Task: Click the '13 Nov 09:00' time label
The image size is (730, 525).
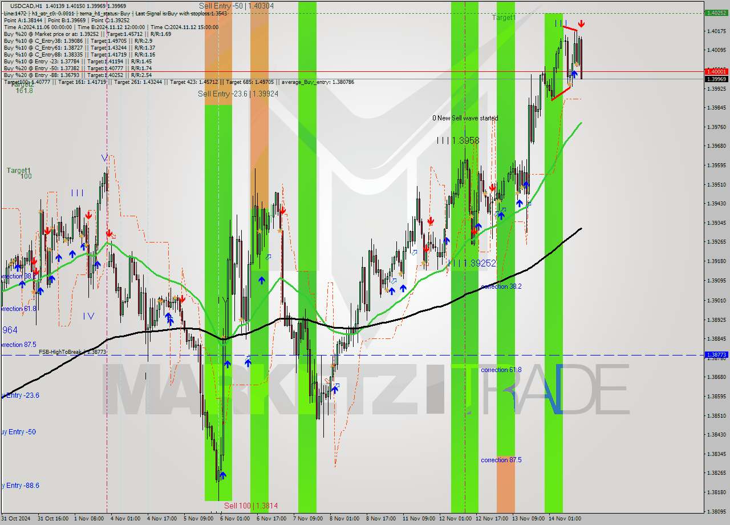Action: click(529, 519)
